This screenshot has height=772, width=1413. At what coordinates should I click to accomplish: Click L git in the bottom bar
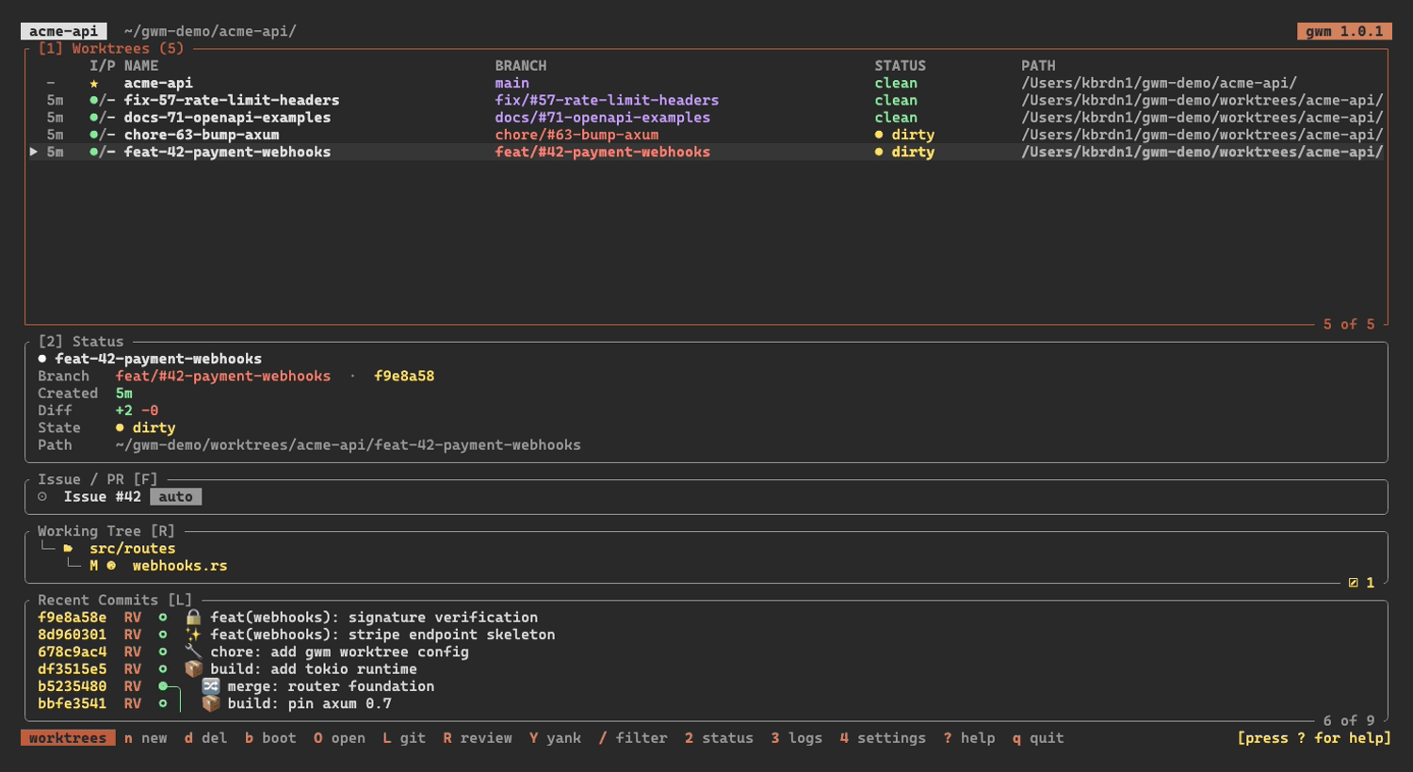click(x=404, y=738)
